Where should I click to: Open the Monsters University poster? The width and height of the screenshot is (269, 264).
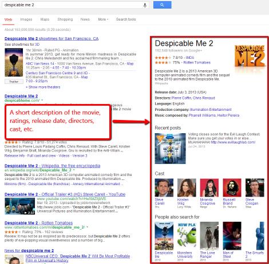click(x=187, y=236)
